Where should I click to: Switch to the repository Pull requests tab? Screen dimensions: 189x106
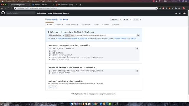(x=72, y=24)
